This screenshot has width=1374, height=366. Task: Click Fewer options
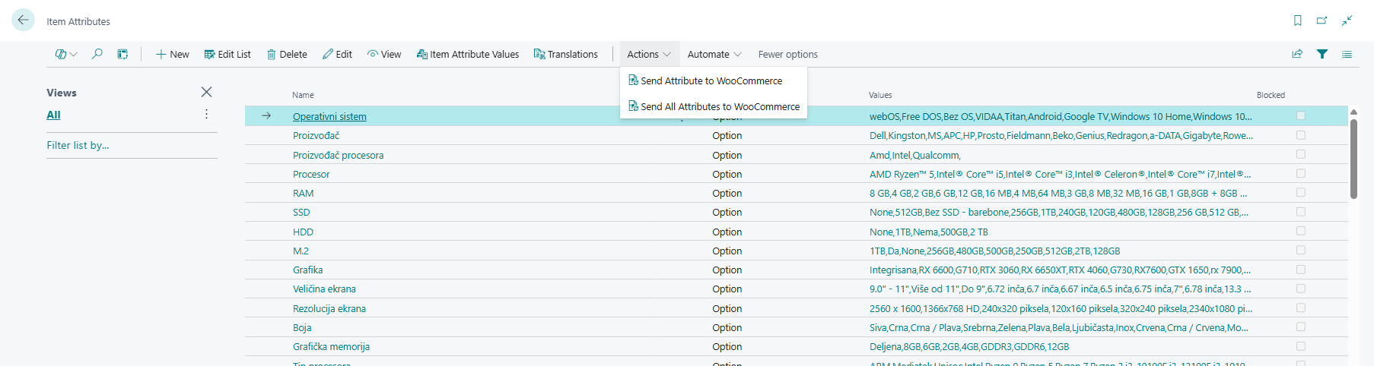(x=788, y=54)
